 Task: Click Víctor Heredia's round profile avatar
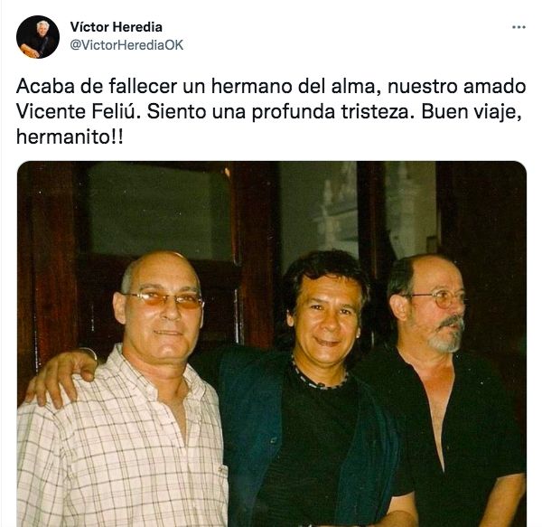(38, 37)
